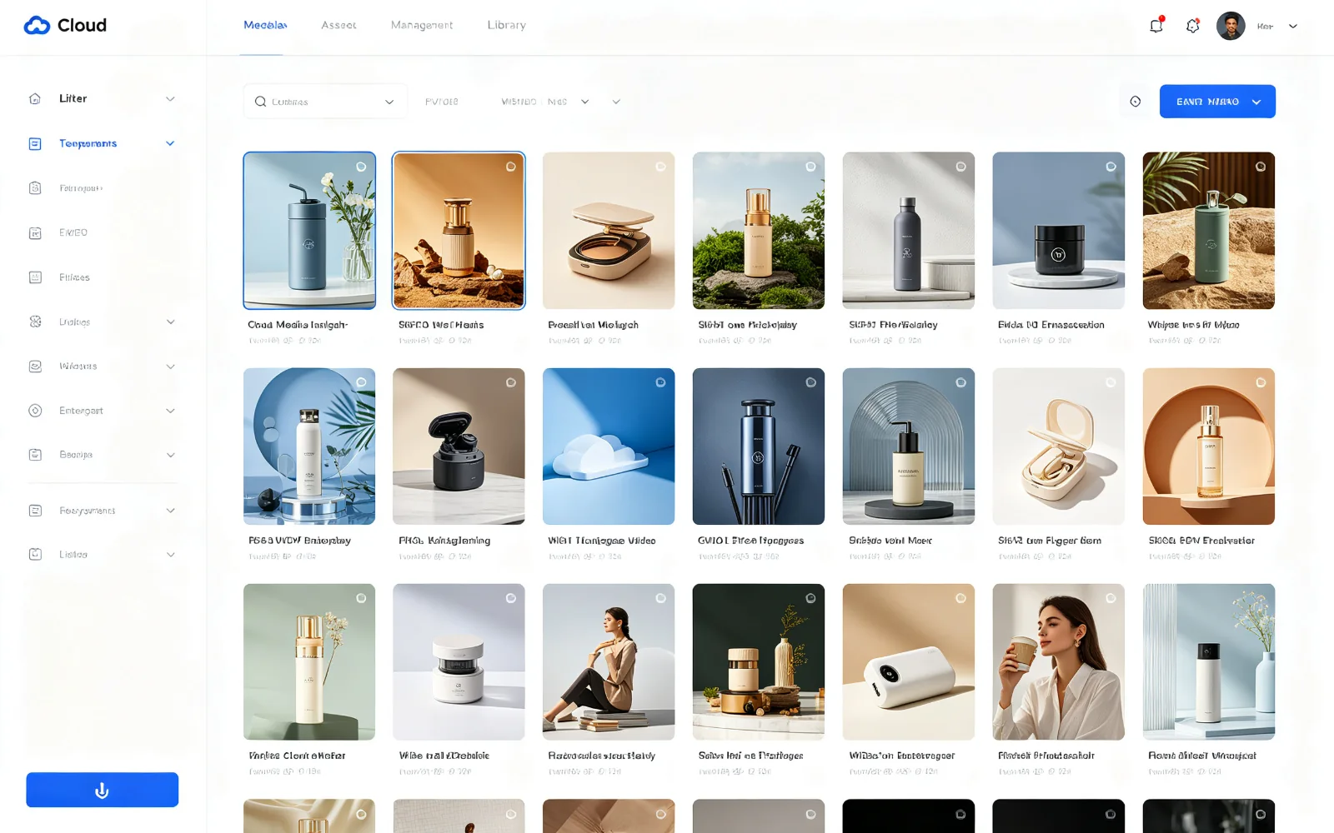Open the first filter chevron after the search box

click(x=585, y=102)
